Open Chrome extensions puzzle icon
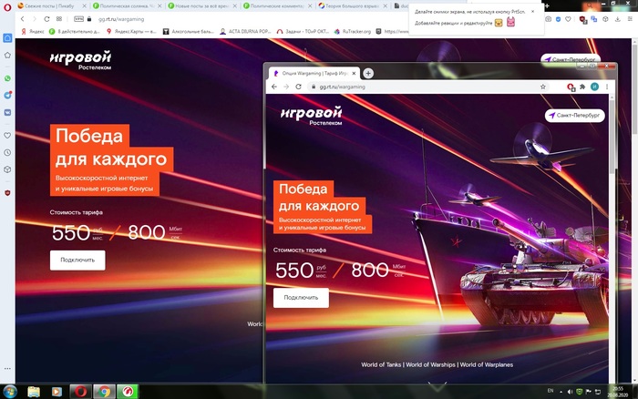638x399 pixels. 582,87
